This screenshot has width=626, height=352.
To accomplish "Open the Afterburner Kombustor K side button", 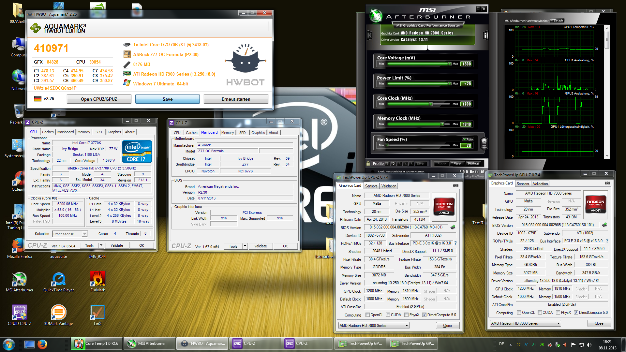I will tap(370, 35).
